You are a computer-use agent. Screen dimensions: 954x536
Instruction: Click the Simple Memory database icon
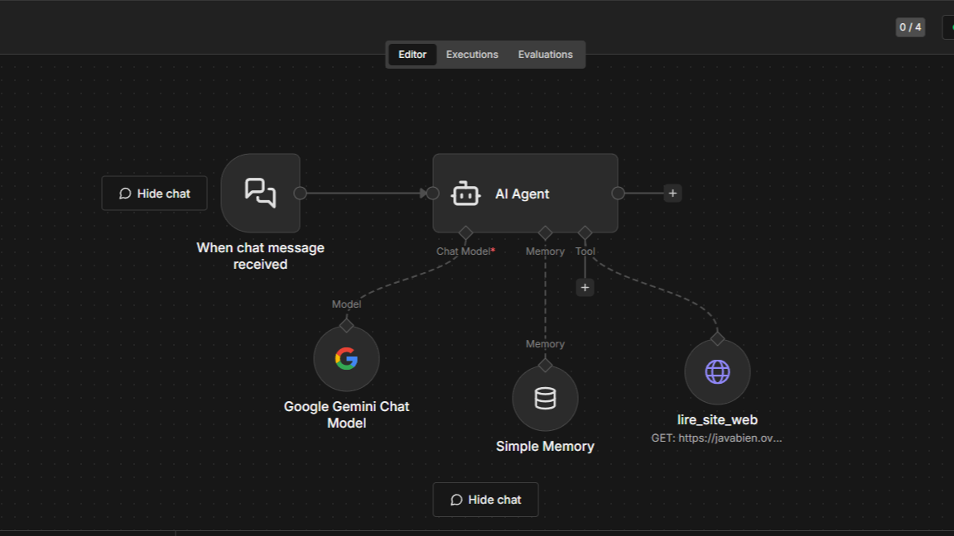tap(545, 398)
